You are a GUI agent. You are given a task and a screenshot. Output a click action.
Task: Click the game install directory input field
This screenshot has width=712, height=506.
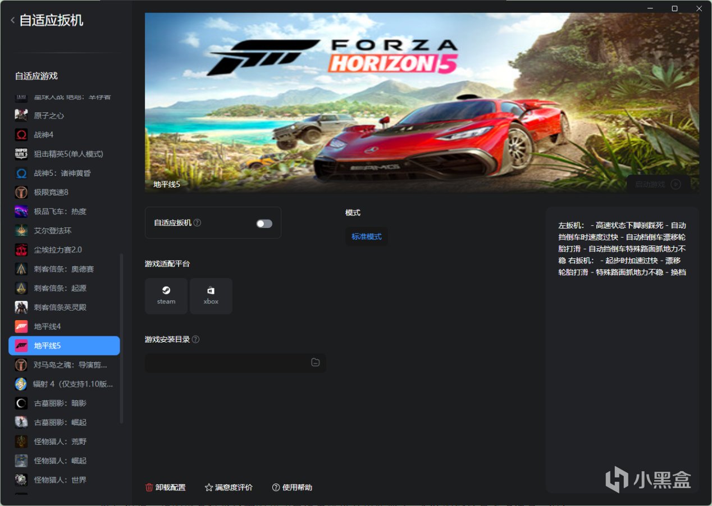pos(235,363)
